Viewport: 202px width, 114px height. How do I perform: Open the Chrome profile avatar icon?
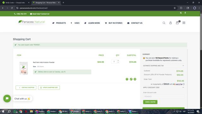click(194, 8)
